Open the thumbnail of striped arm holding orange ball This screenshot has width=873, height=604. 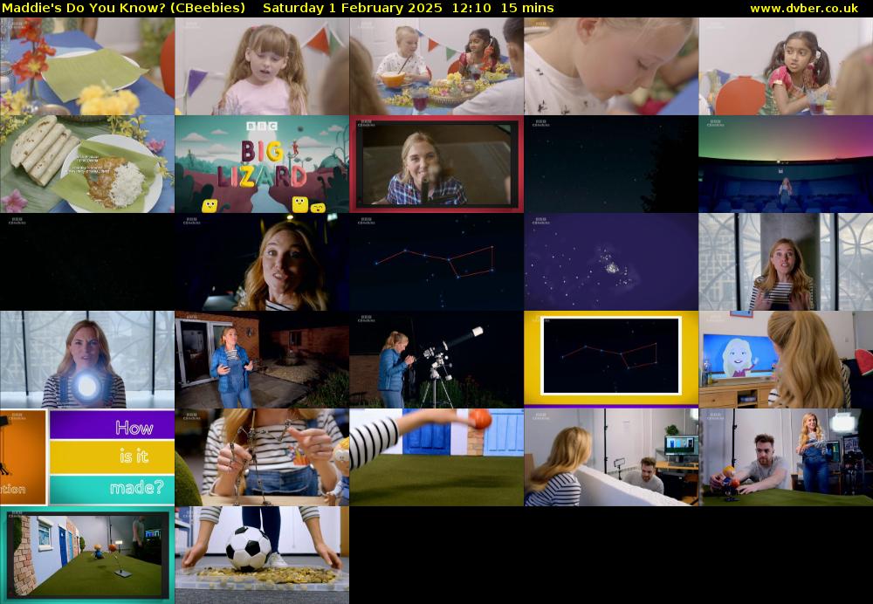pyautogui.click(x=436, y=457)
